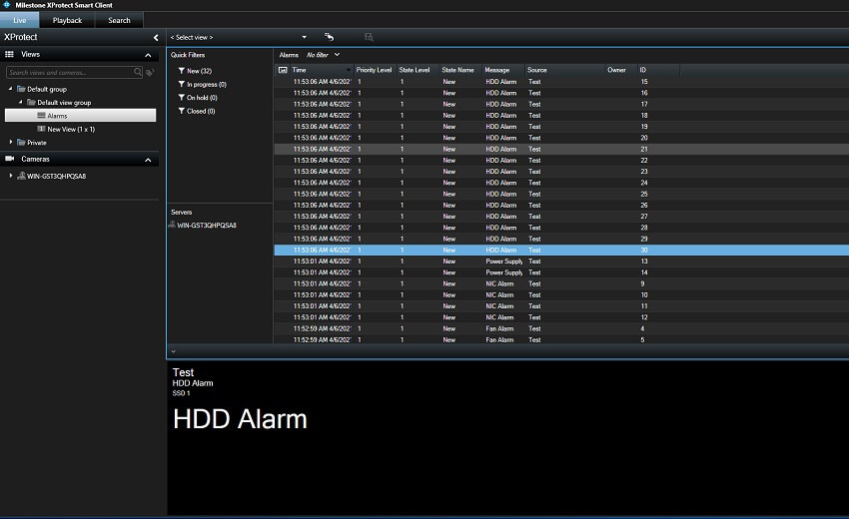Click the magnifier icon in views search
The image size is (849, 519).
coord(138,72)
